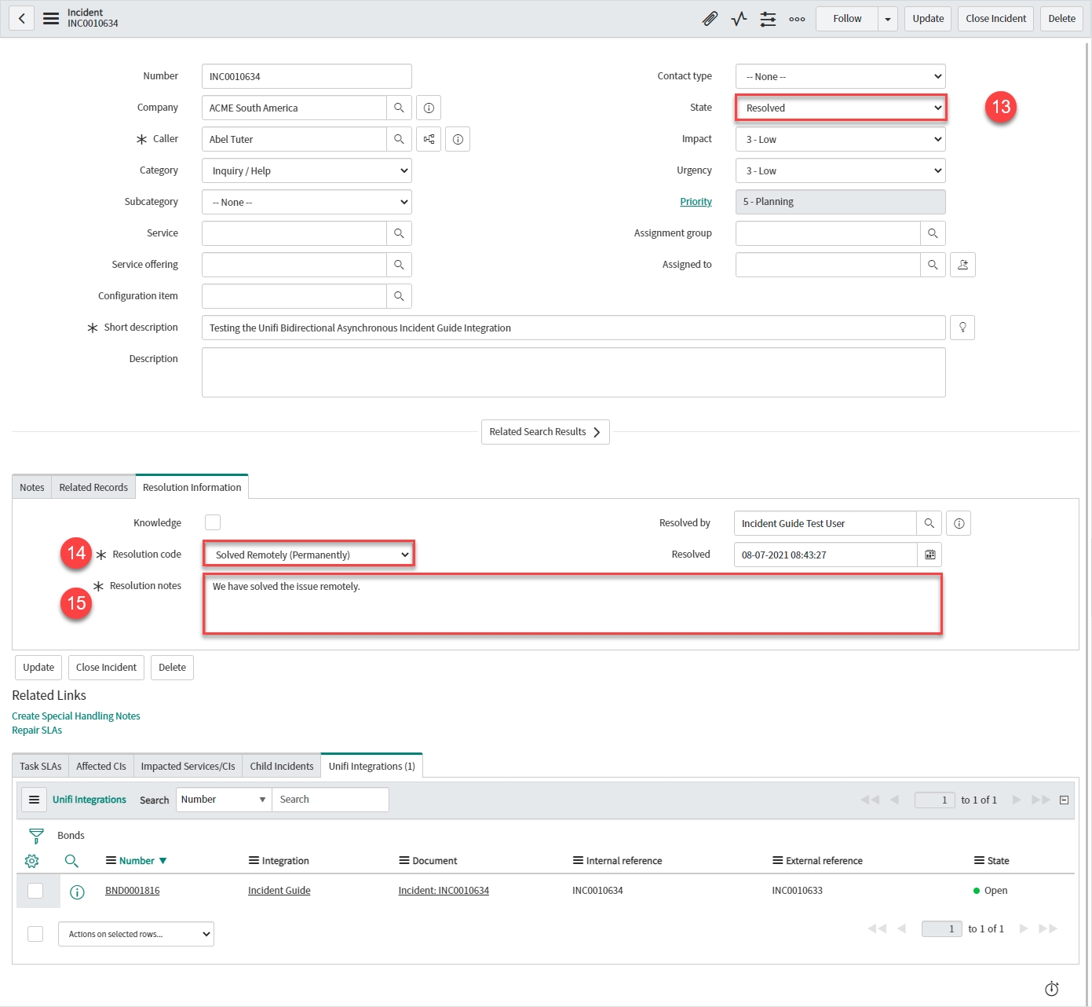Viewport: 1092px width, 1007px height.
Task: Click the Assign to me icon
Action: (x=962, y=265)
